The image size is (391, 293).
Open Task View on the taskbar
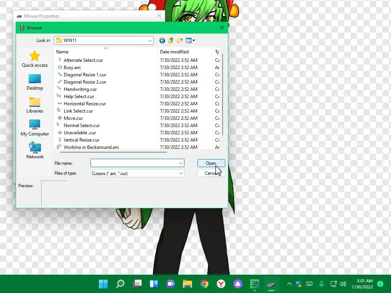point(137,284)
